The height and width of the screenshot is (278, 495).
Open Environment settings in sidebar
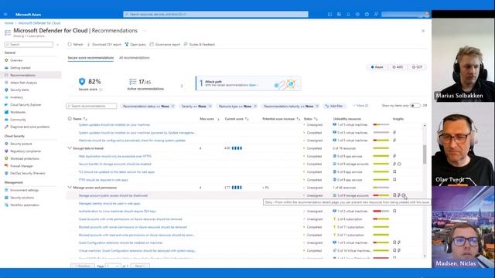pos(24,191)
